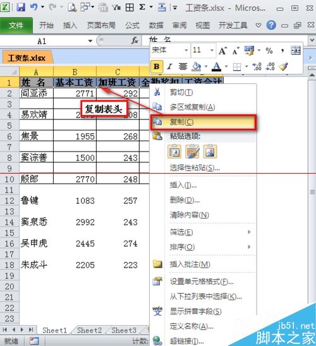Select the 工资条.xlsx workbook tab
This screenshot has height=346, width=316.
tap(27, 58)
